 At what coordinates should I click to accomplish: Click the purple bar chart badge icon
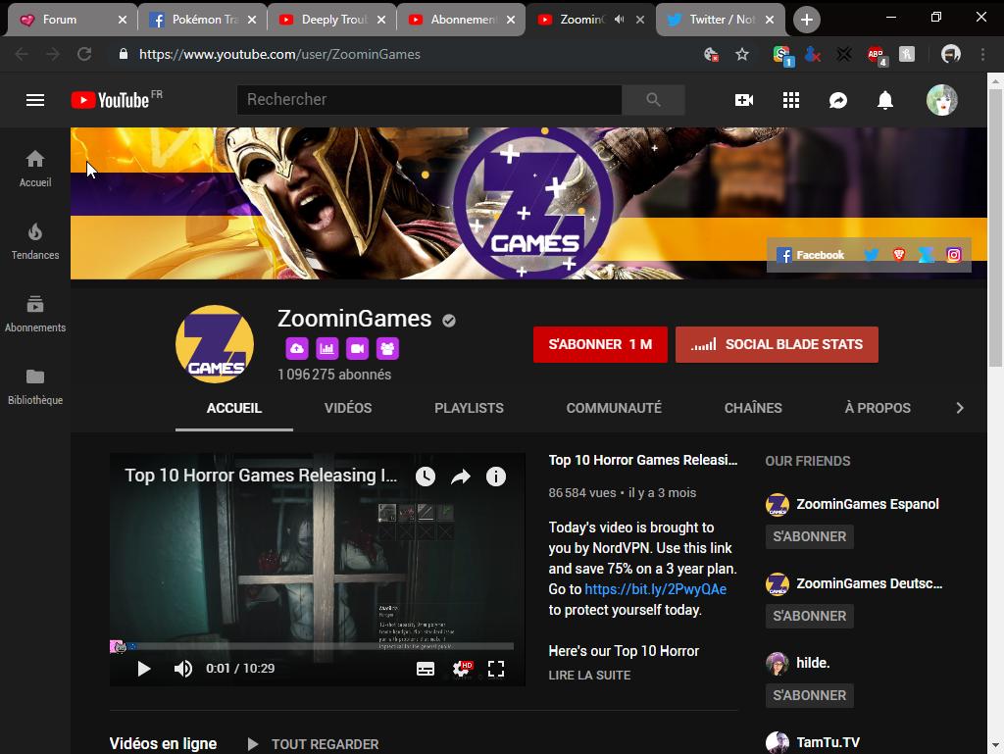pos(327,348)
